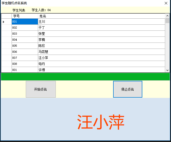Click the 学生人数: 84 label
The image size is (171, 142).
pos(41,10)
